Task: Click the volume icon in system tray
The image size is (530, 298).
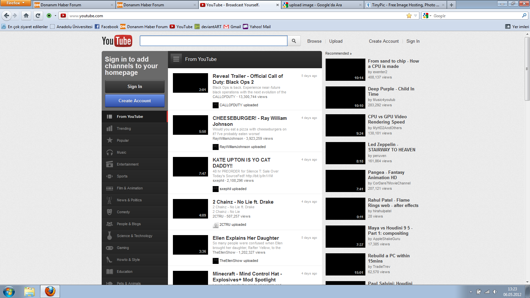Action: coord(495,292)
